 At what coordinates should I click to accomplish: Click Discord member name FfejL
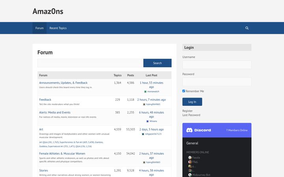195,162
